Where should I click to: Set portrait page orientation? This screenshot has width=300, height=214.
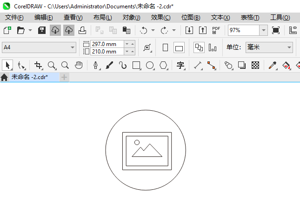165,47
